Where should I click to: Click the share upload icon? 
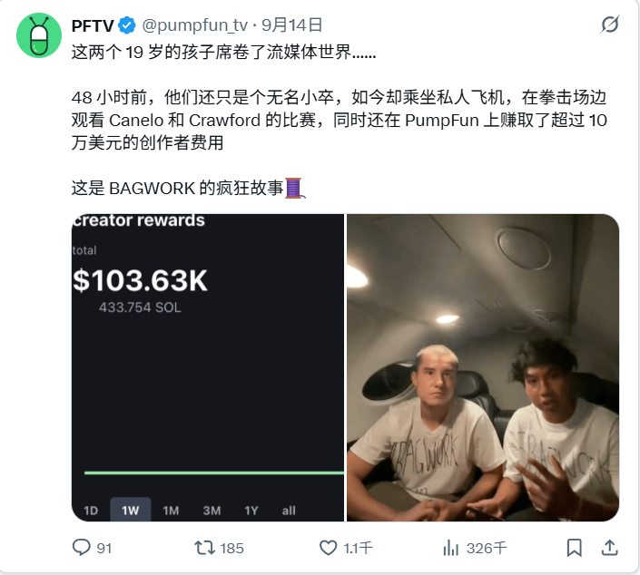[x=609, y=547]
